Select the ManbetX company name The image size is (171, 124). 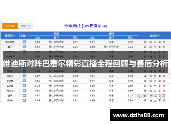click(10, 42)
